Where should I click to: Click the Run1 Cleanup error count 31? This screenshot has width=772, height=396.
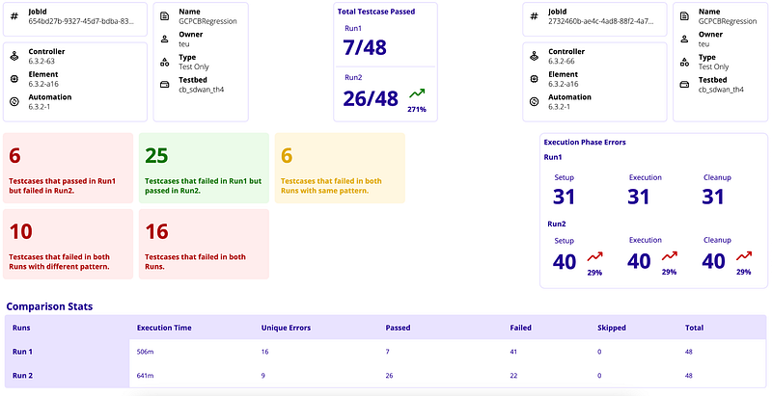[x=713, y=197]
